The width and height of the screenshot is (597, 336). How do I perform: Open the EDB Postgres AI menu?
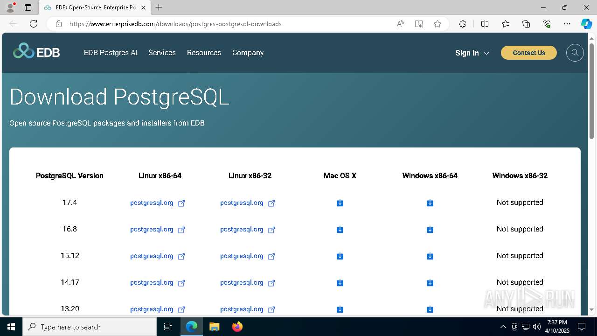tap(111, 53)
